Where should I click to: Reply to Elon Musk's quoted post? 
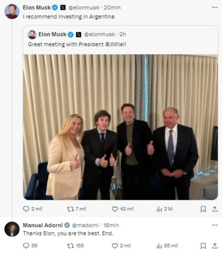point(26,209)
